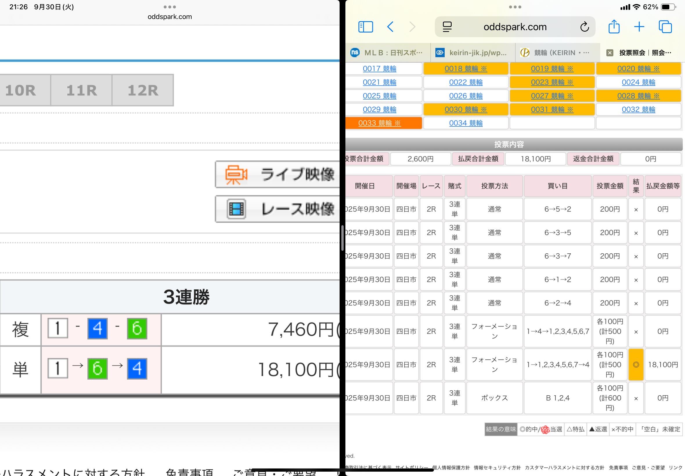
Task: Switch to the ＭＬＢ：日刊スポーツ tab
Action: (388, 53)
